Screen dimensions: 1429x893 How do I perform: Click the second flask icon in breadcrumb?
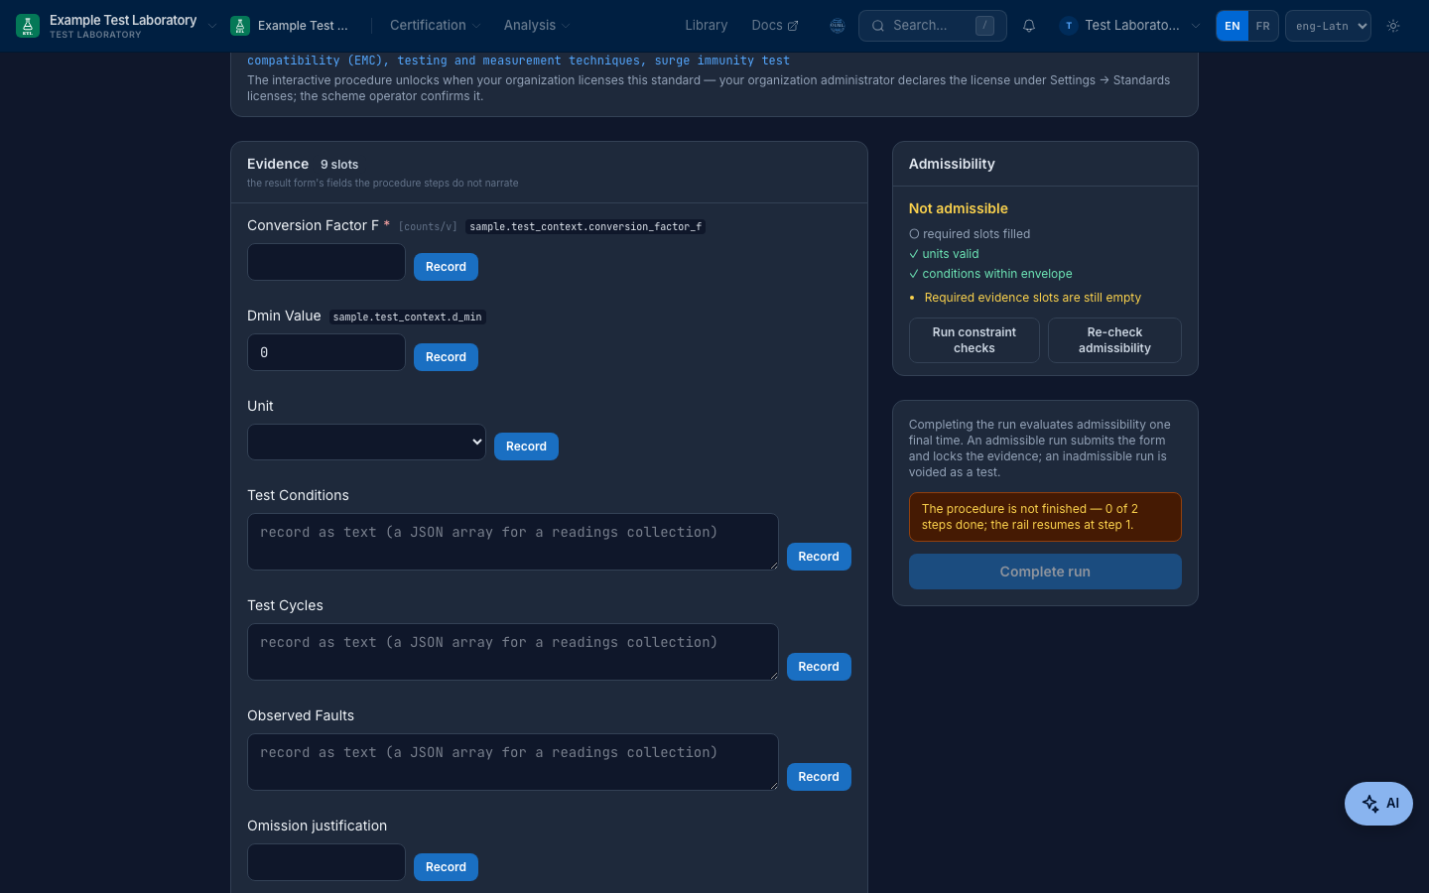click(x=239, y=26)
